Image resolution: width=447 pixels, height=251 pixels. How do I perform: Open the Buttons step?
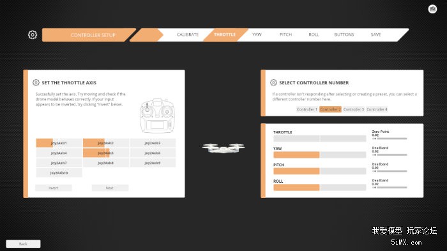[344, 34]
